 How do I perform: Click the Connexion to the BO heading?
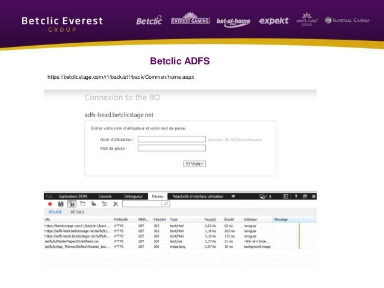tap(122, 97)
